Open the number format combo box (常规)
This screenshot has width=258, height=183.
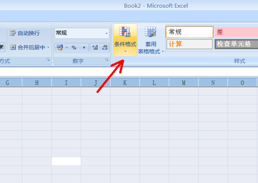tap(82, 33)
